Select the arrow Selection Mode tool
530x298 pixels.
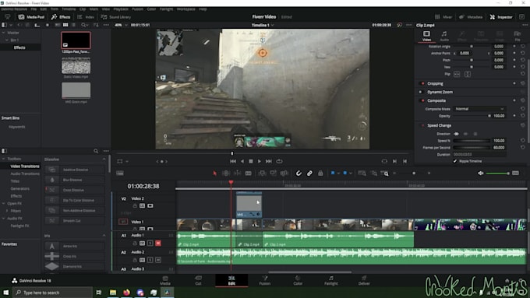coord(214,174)
